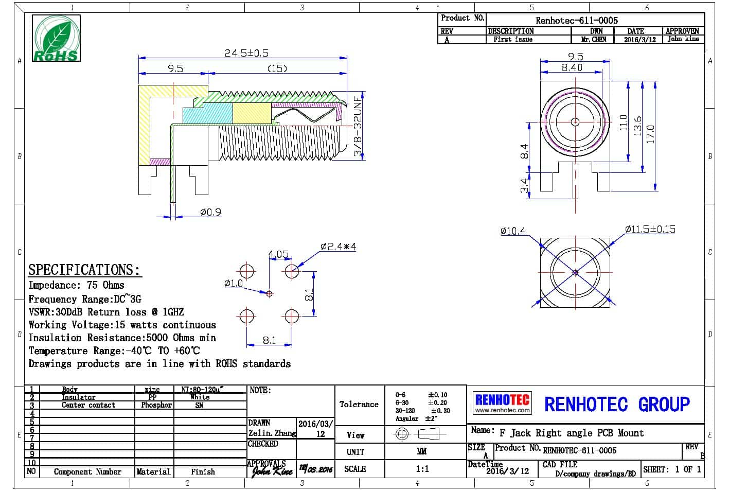Click the SPECIFICATIONS heading
This screenshot has width=729, height=491.
point(84,270)
